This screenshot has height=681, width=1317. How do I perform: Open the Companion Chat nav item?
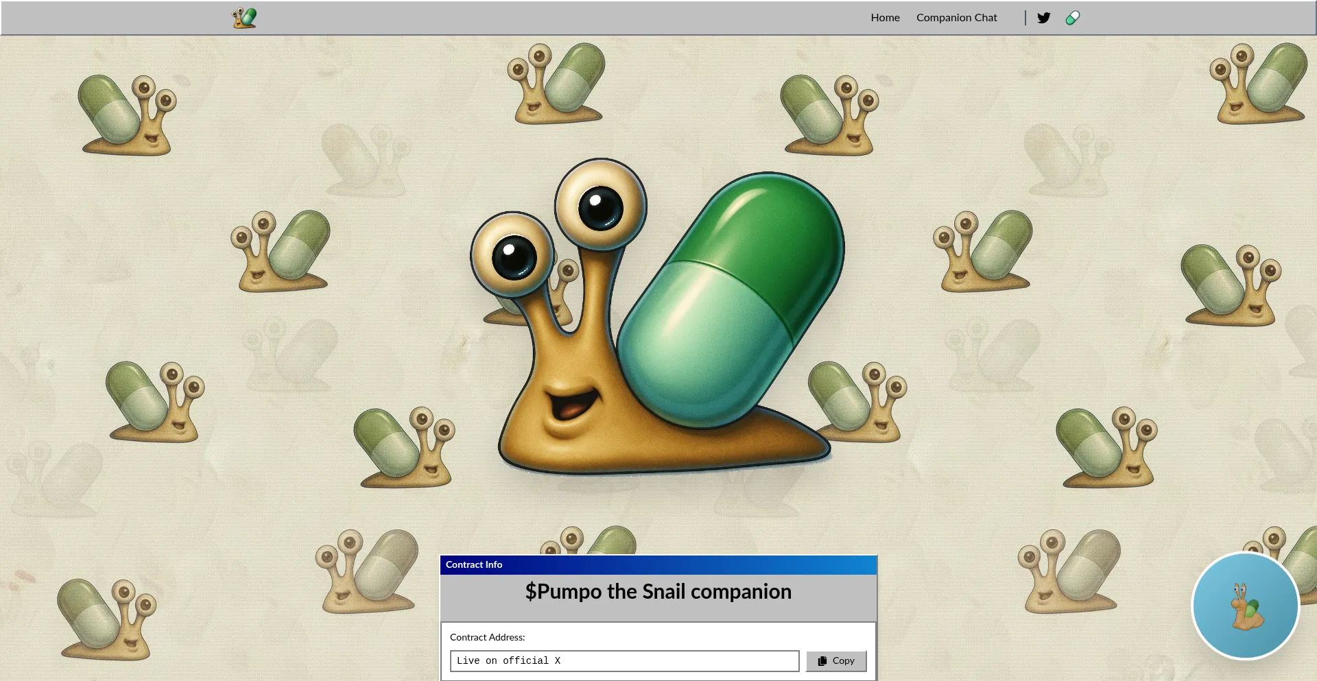point(956,18)
